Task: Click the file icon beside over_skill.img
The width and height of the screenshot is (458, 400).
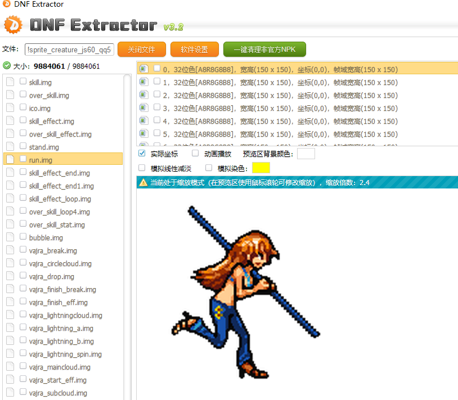Action: (10, 95)
